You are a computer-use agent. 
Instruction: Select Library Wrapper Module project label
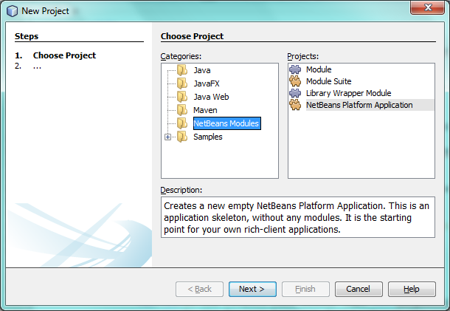(x=348, y=93)
